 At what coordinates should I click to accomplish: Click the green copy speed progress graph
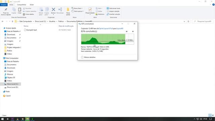107,39
